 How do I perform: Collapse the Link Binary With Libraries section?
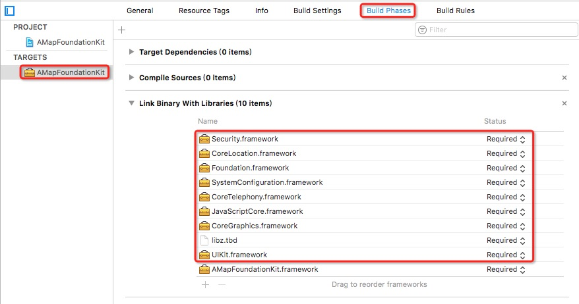point(132,103)
